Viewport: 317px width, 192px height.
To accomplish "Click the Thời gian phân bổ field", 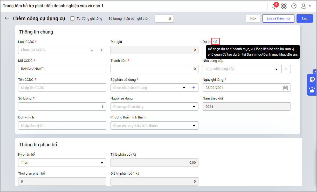I will (x=62, y=182).
